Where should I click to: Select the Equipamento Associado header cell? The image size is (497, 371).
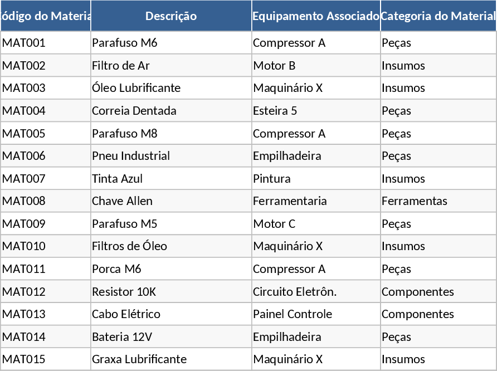click(x=316, y=16)
